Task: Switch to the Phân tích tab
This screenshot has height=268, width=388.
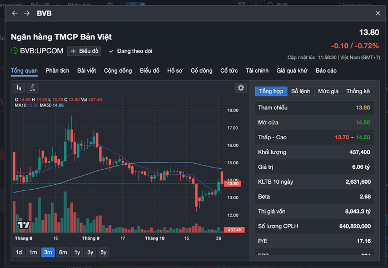Action: tap(57, 70)
